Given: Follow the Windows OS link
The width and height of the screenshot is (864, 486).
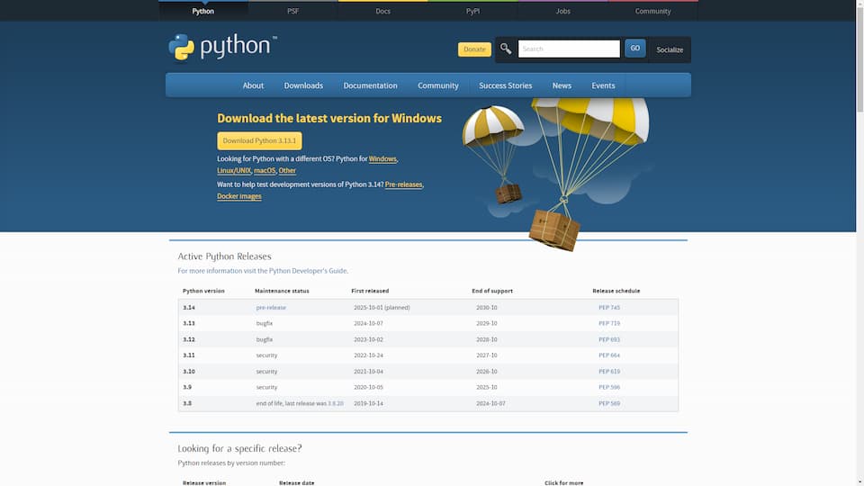Looking at the screenshot, I should [x=382, y=158].
